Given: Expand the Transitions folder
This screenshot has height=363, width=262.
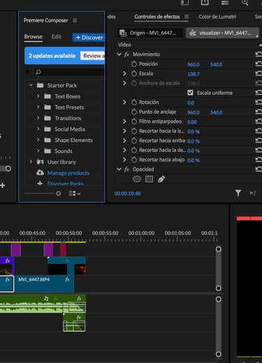Looking at the screenshot, I should tap(38, 118).
